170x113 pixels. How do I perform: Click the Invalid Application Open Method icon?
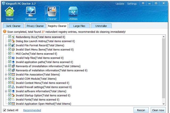pyautogui.click(x=13, y=104)
